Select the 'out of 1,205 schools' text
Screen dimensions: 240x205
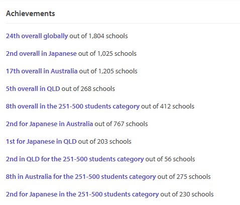108,71
